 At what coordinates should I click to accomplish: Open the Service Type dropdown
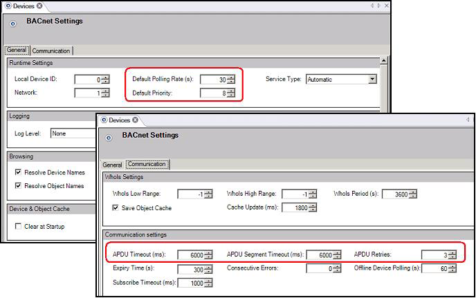[x=372, y=80]
